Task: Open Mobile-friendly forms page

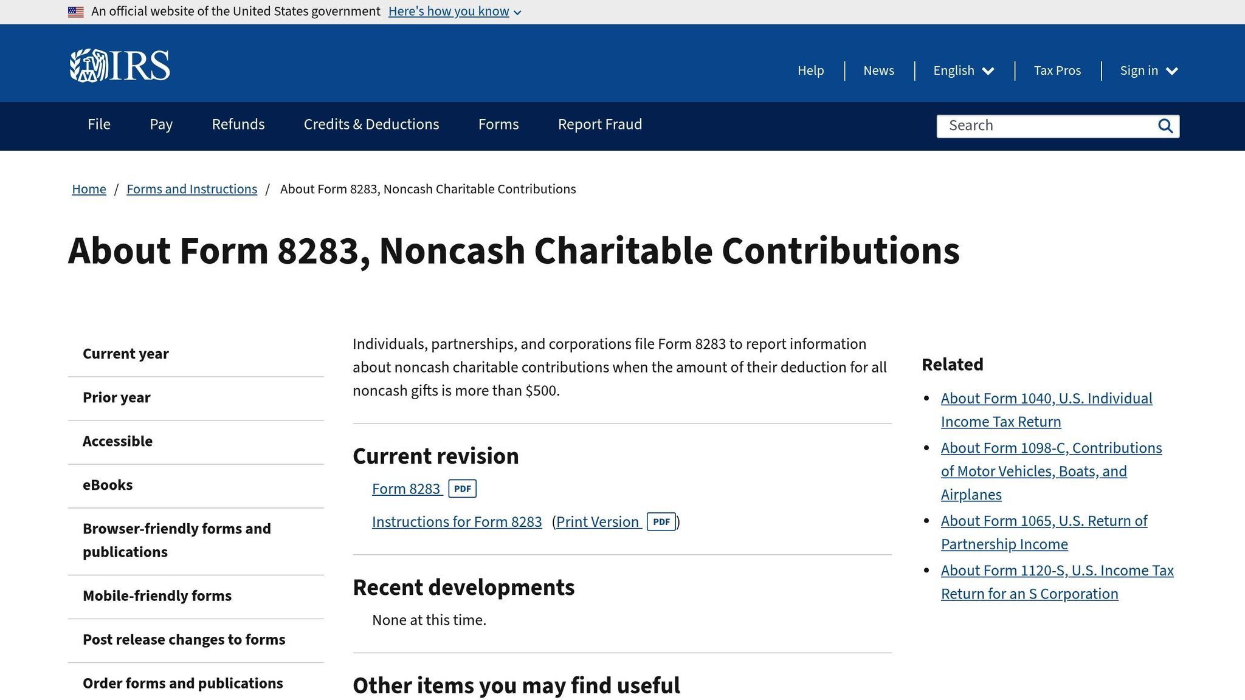Action: [157, 596]
